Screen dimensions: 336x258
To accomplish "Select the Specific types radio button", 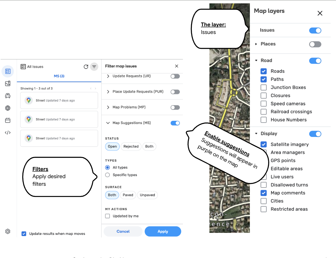I will (x=107, y=175).
